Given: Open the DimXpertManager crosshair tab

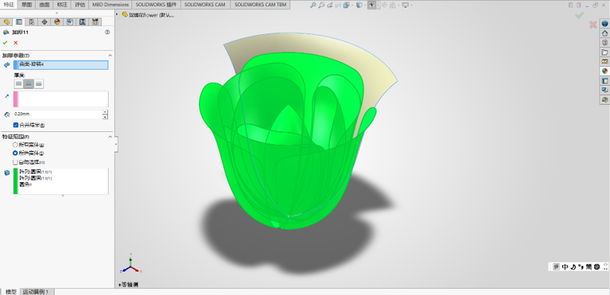Looking at the screenshot, I should [44, 22].
